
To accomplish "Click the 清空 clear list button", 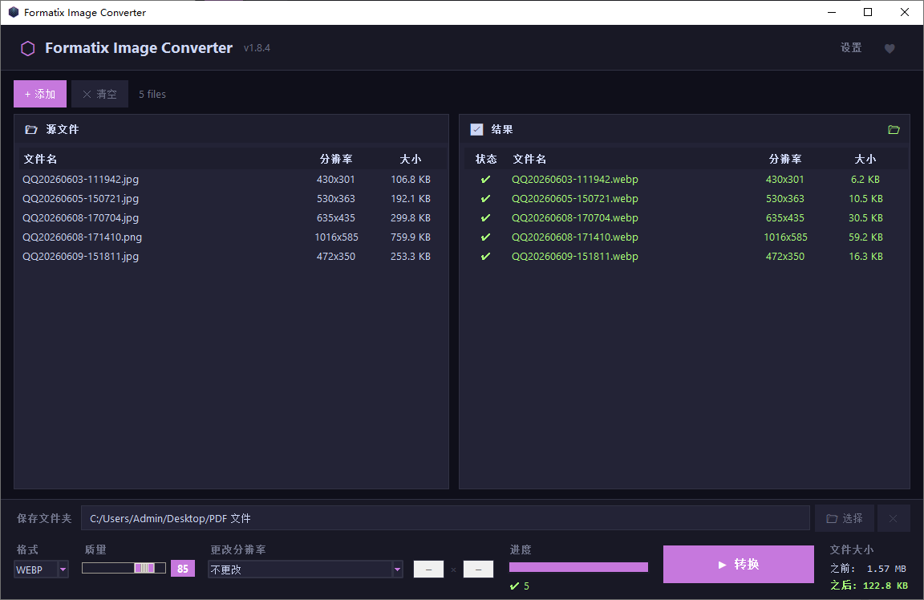I will (x=99, y=94).
